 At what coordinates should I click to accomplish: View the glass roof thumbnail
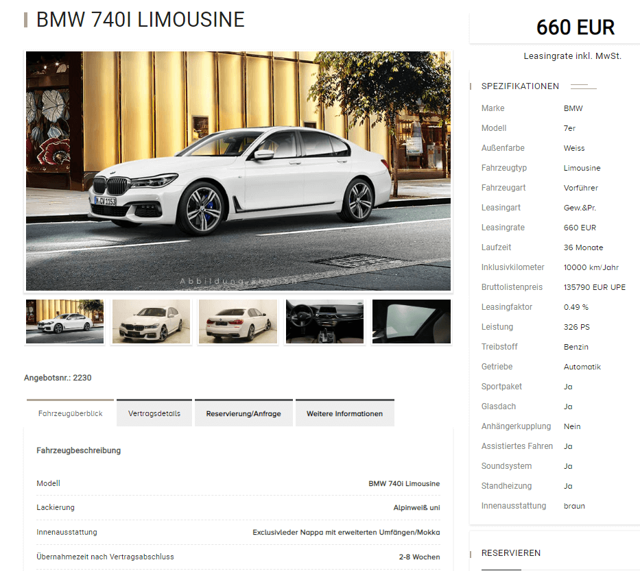[412, 321]
